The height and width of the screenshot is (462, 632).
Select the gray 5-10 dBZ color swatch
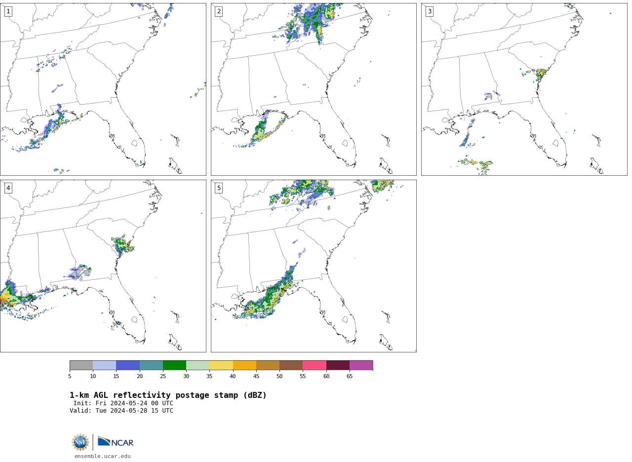click(81, 365)
